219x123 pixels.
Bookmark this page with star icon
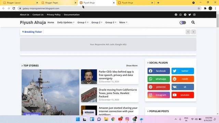tap(199, 8)
